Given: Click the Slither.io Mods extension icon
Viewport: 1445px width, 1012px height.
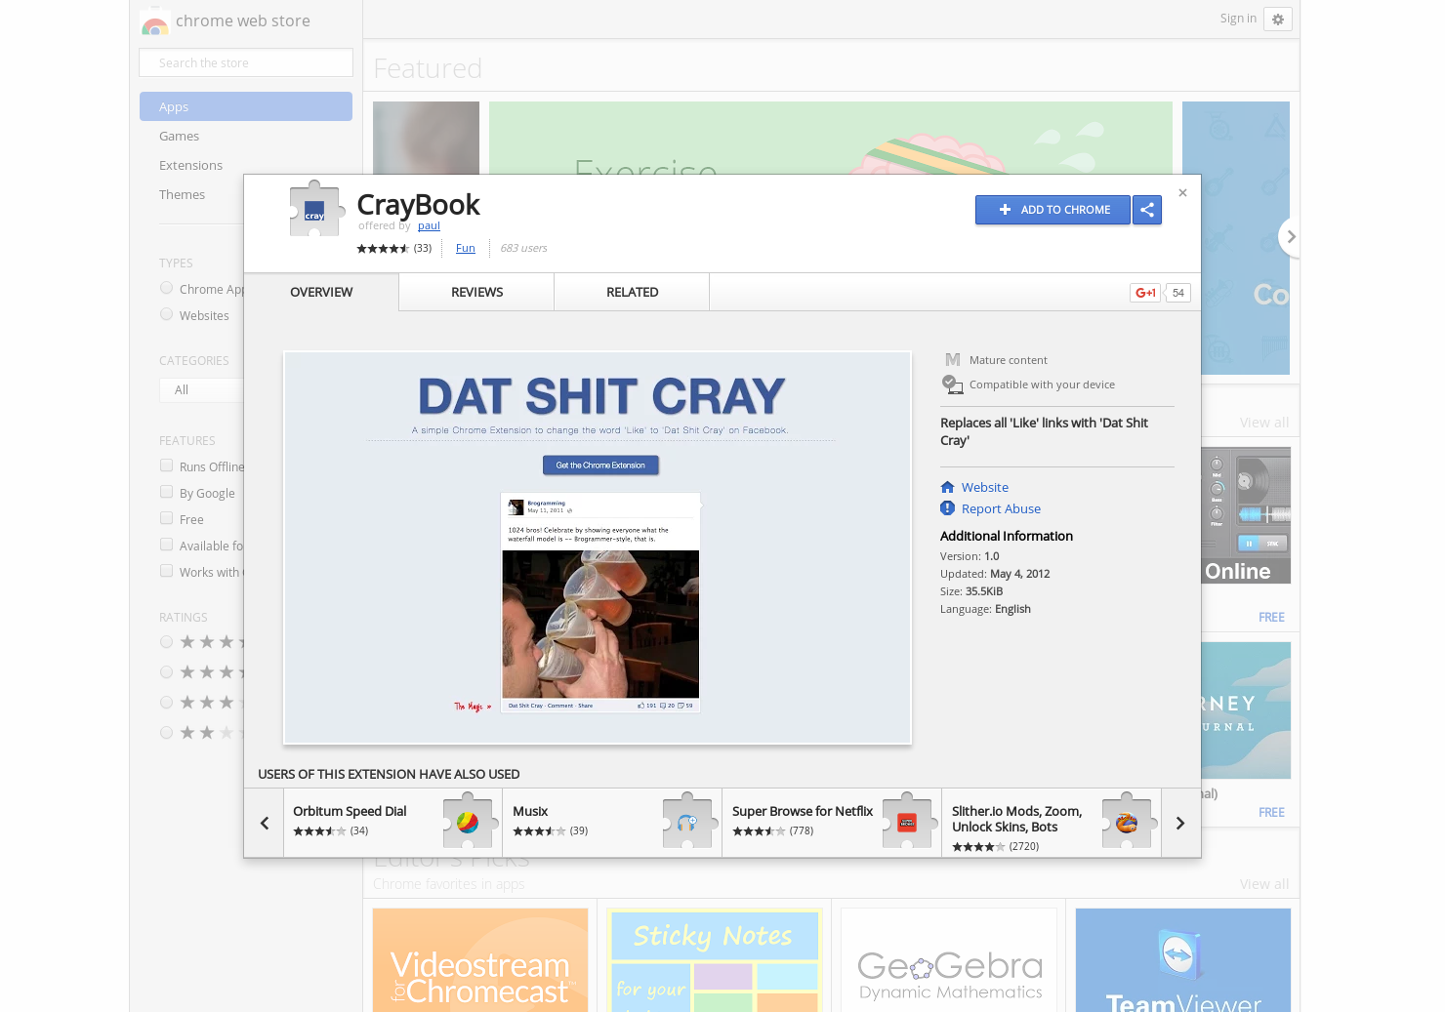Looking at the screenshot, I should (x=1127, y=822).
